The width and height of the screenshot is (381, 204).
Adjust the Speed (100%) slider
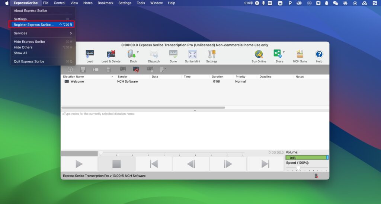tap(307, 168)
